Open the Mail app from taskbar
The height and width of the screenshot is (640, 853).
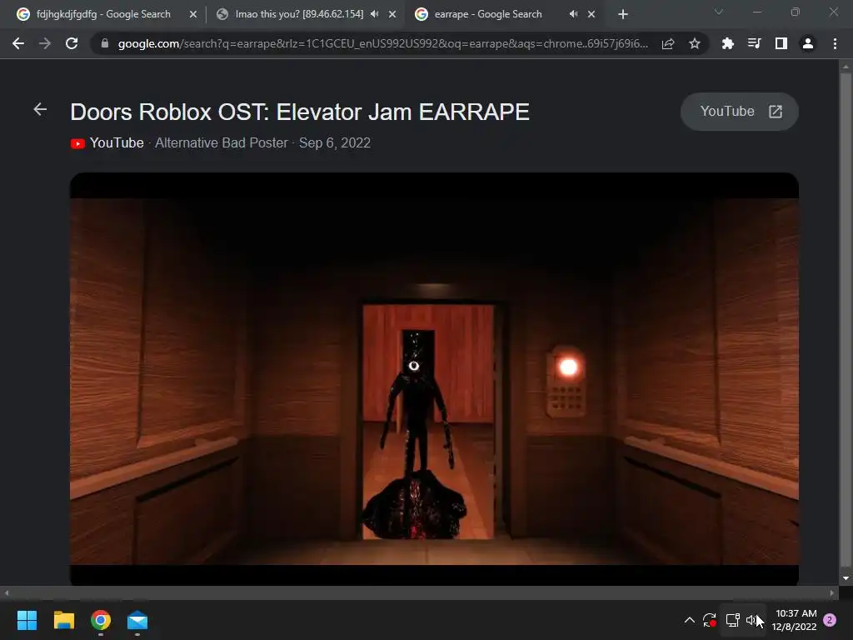(x=137, y=620)
